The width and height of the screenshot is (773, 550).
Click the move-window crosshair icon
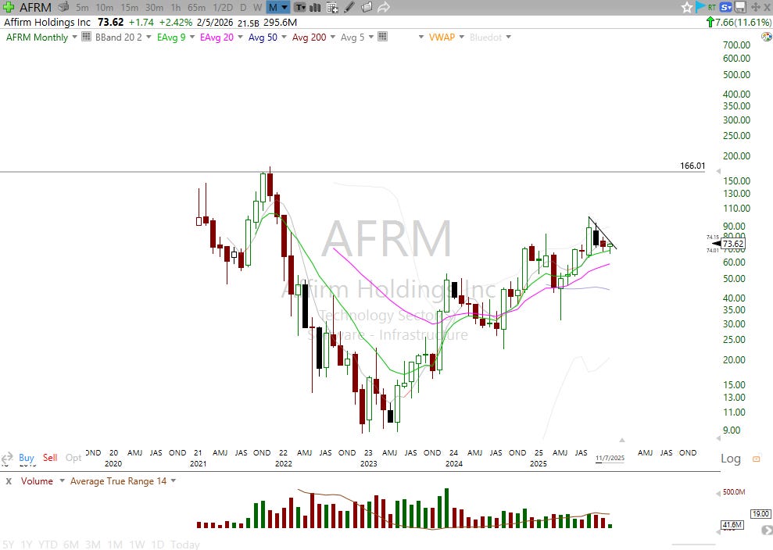755,7
